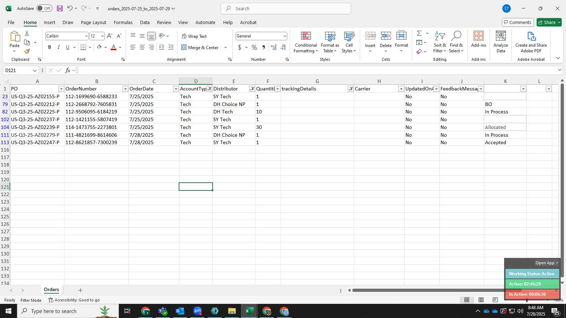Toggle Italic formatting
566x318 pixels.
58,47
